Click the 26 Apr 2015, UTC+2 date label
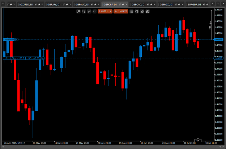The width and height of the screenshot is (226, 149). click(x=14, y=143)
